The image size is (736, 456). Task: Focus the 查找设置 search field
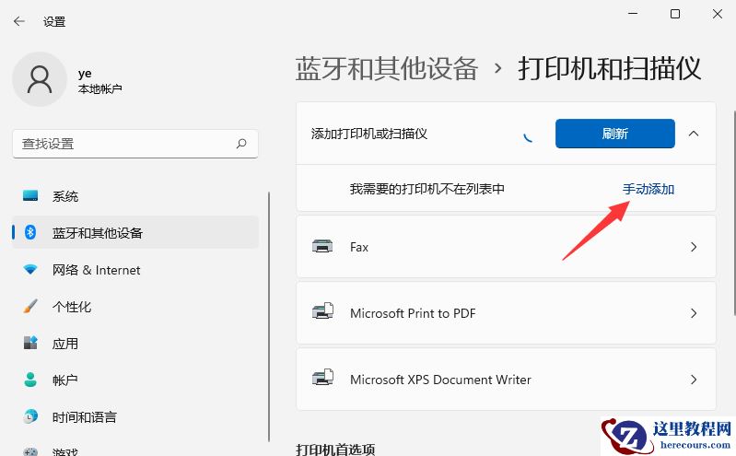[135, 144]
